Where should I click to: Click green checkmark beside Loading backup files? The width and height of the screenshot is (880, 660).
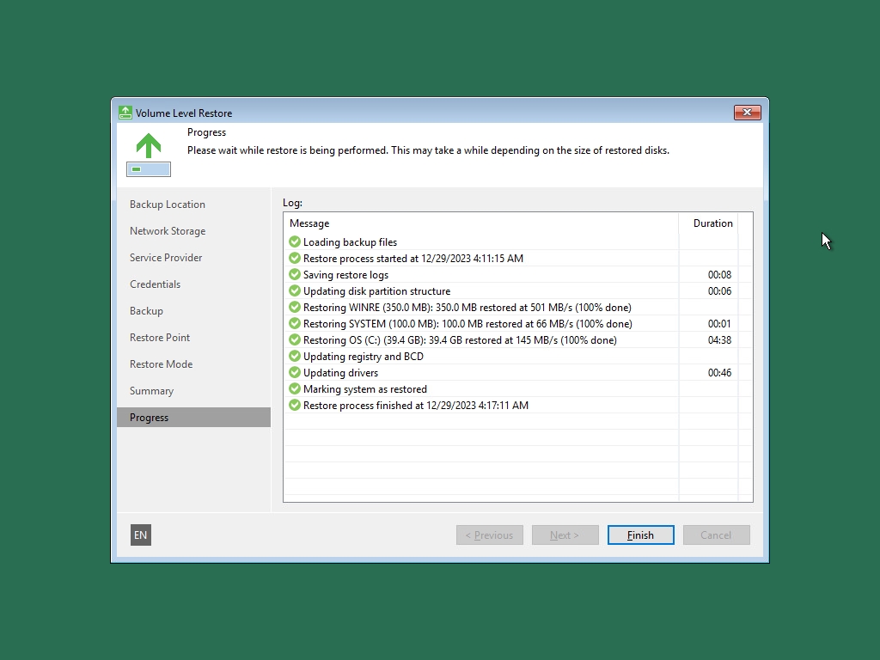[x=295, y=242]
